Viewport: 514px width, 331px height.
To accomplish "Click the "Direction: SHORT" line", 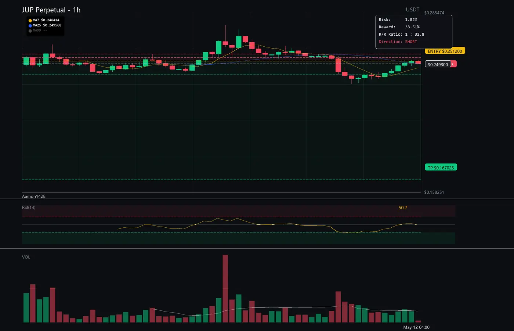I will (398, 42).
